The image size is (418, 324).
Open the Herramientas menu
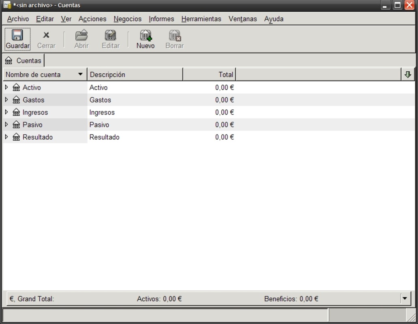[201, 19]
